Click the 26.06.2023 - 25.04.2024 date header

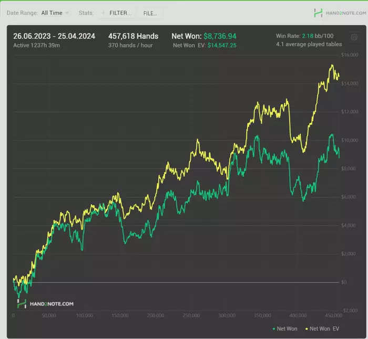[54, 36]
